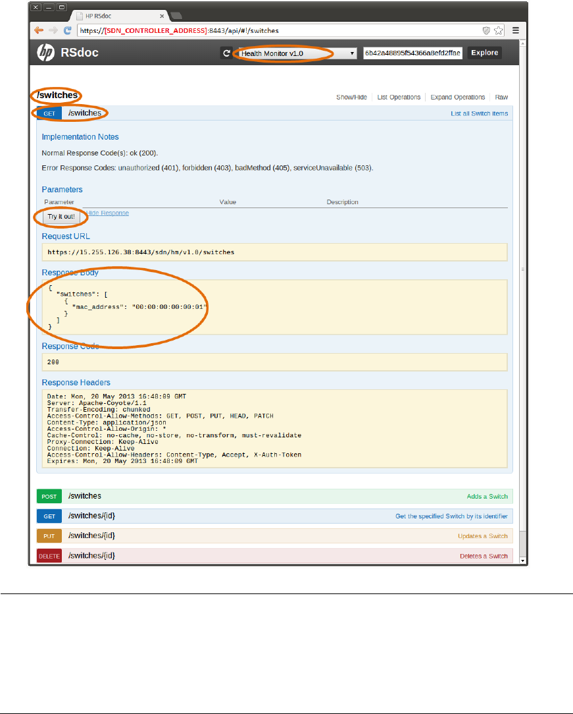Click the shield icon in address bar

click(486, 30)
